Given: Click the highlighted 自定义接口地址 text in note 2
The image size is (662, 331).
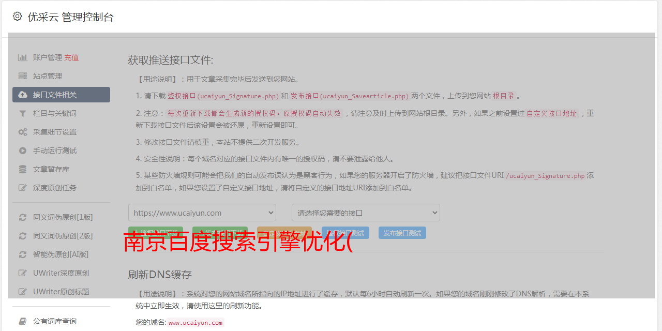Looking at the screenshot, I should [551, 113].
